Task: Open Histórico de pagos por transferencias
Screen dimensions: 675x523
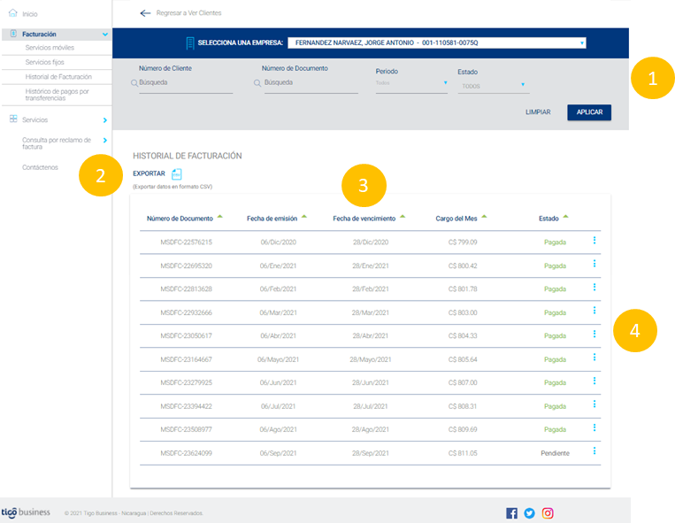Action: point(57,95)
